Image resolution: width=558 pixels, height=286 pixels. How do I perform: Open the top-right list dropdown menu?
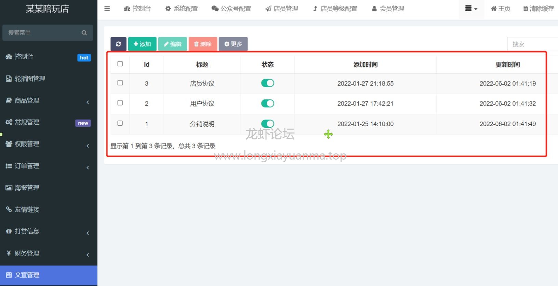[471, 9]
